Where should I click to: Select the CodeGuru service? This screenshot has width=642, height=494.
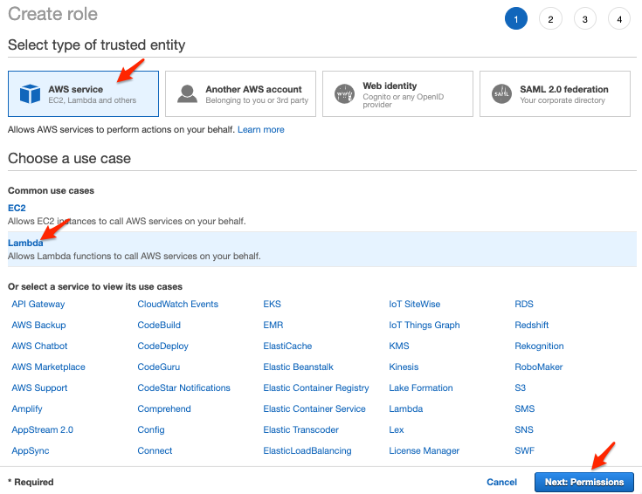(x=158, y=367)
